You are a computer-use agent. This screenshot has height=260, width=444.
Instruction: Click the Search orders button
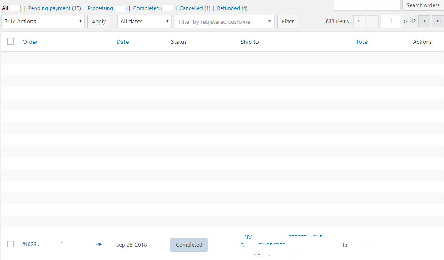[423, 5]
